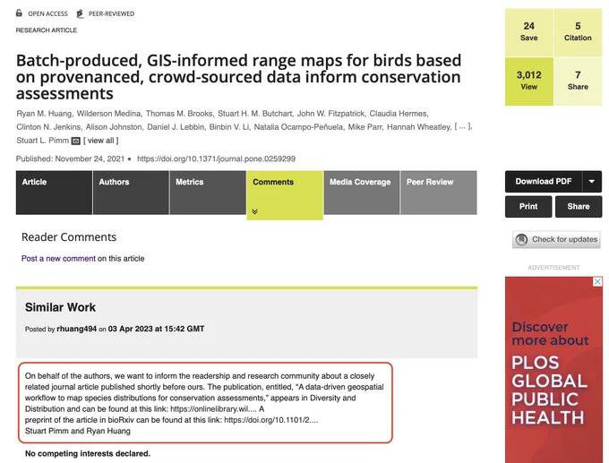
Task: Click author name Claudia Hermes
Action: [399, 114]
